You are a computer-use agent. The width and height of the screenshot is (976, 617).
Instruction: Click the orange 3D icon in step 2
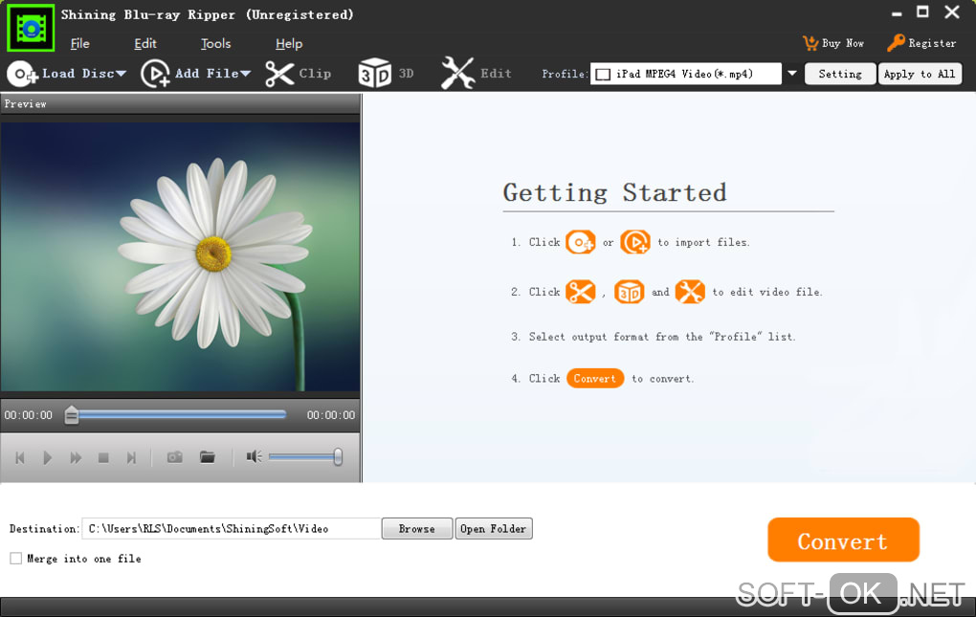click(x=629, y=292)
